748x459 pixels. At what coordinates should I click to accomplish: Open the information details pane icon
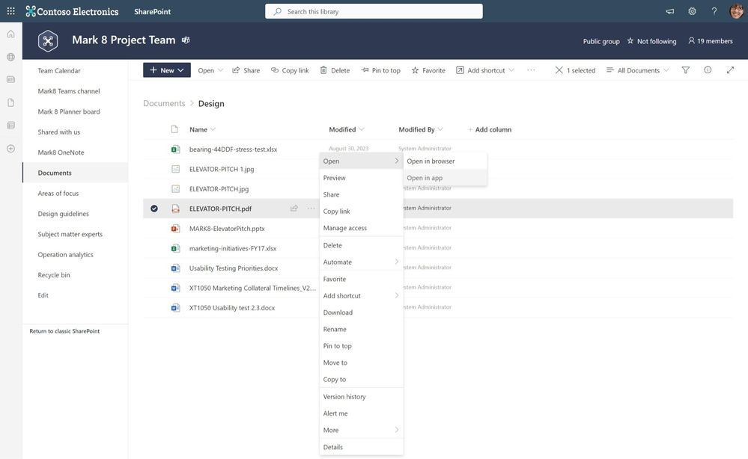click(708, 70)
